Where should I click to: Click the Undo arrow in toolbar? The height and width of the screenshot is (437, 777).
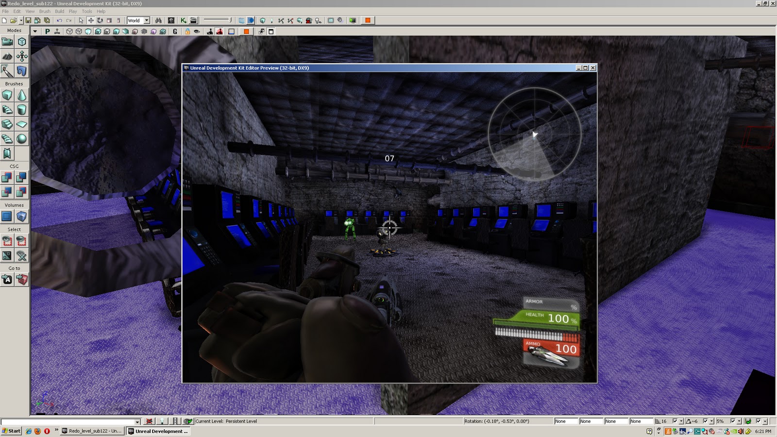[x=59, y=20]
